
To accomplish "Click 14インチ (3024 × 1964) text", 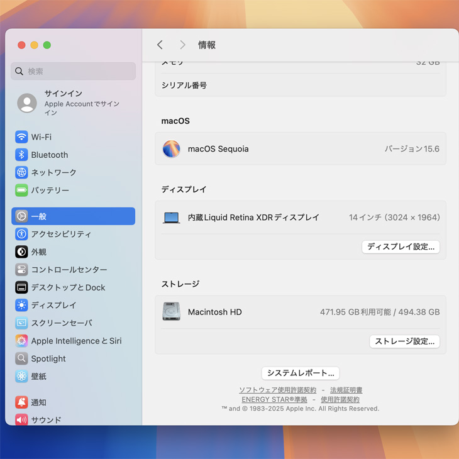I will coord(394,218).
